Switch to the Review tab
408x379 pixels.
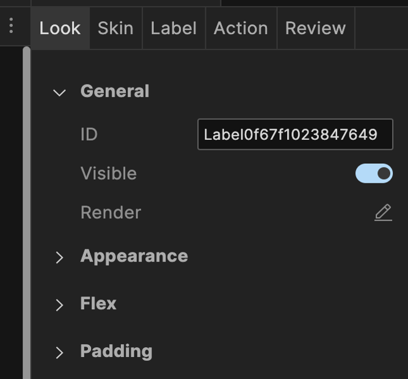click(315, 28)
